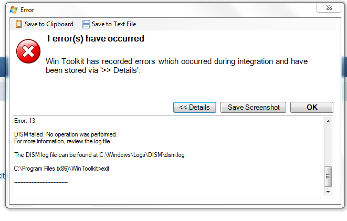This screenshot has height=221, width=347.
Task: Click the scrollbar up arrow in details log
Action: point(328,121)
